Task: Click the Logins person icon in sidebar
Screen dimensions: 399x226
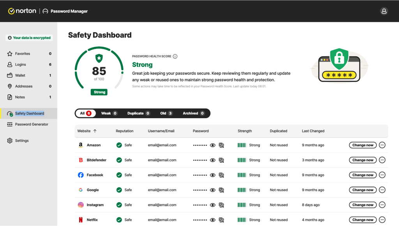Action: coord(10,64)
